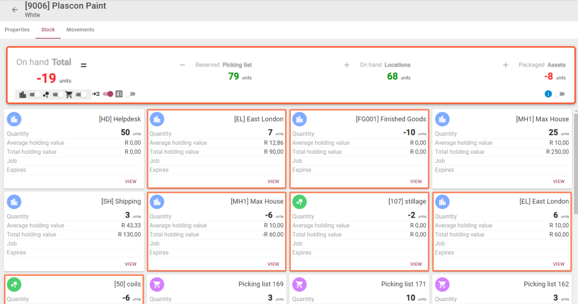Switch to the Movements tab
The image size is (578, 304).
(80, 30)
